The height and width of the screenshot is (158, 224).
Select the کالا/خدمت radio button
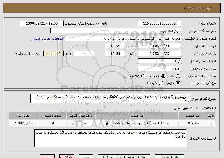[x=143, y=76]
